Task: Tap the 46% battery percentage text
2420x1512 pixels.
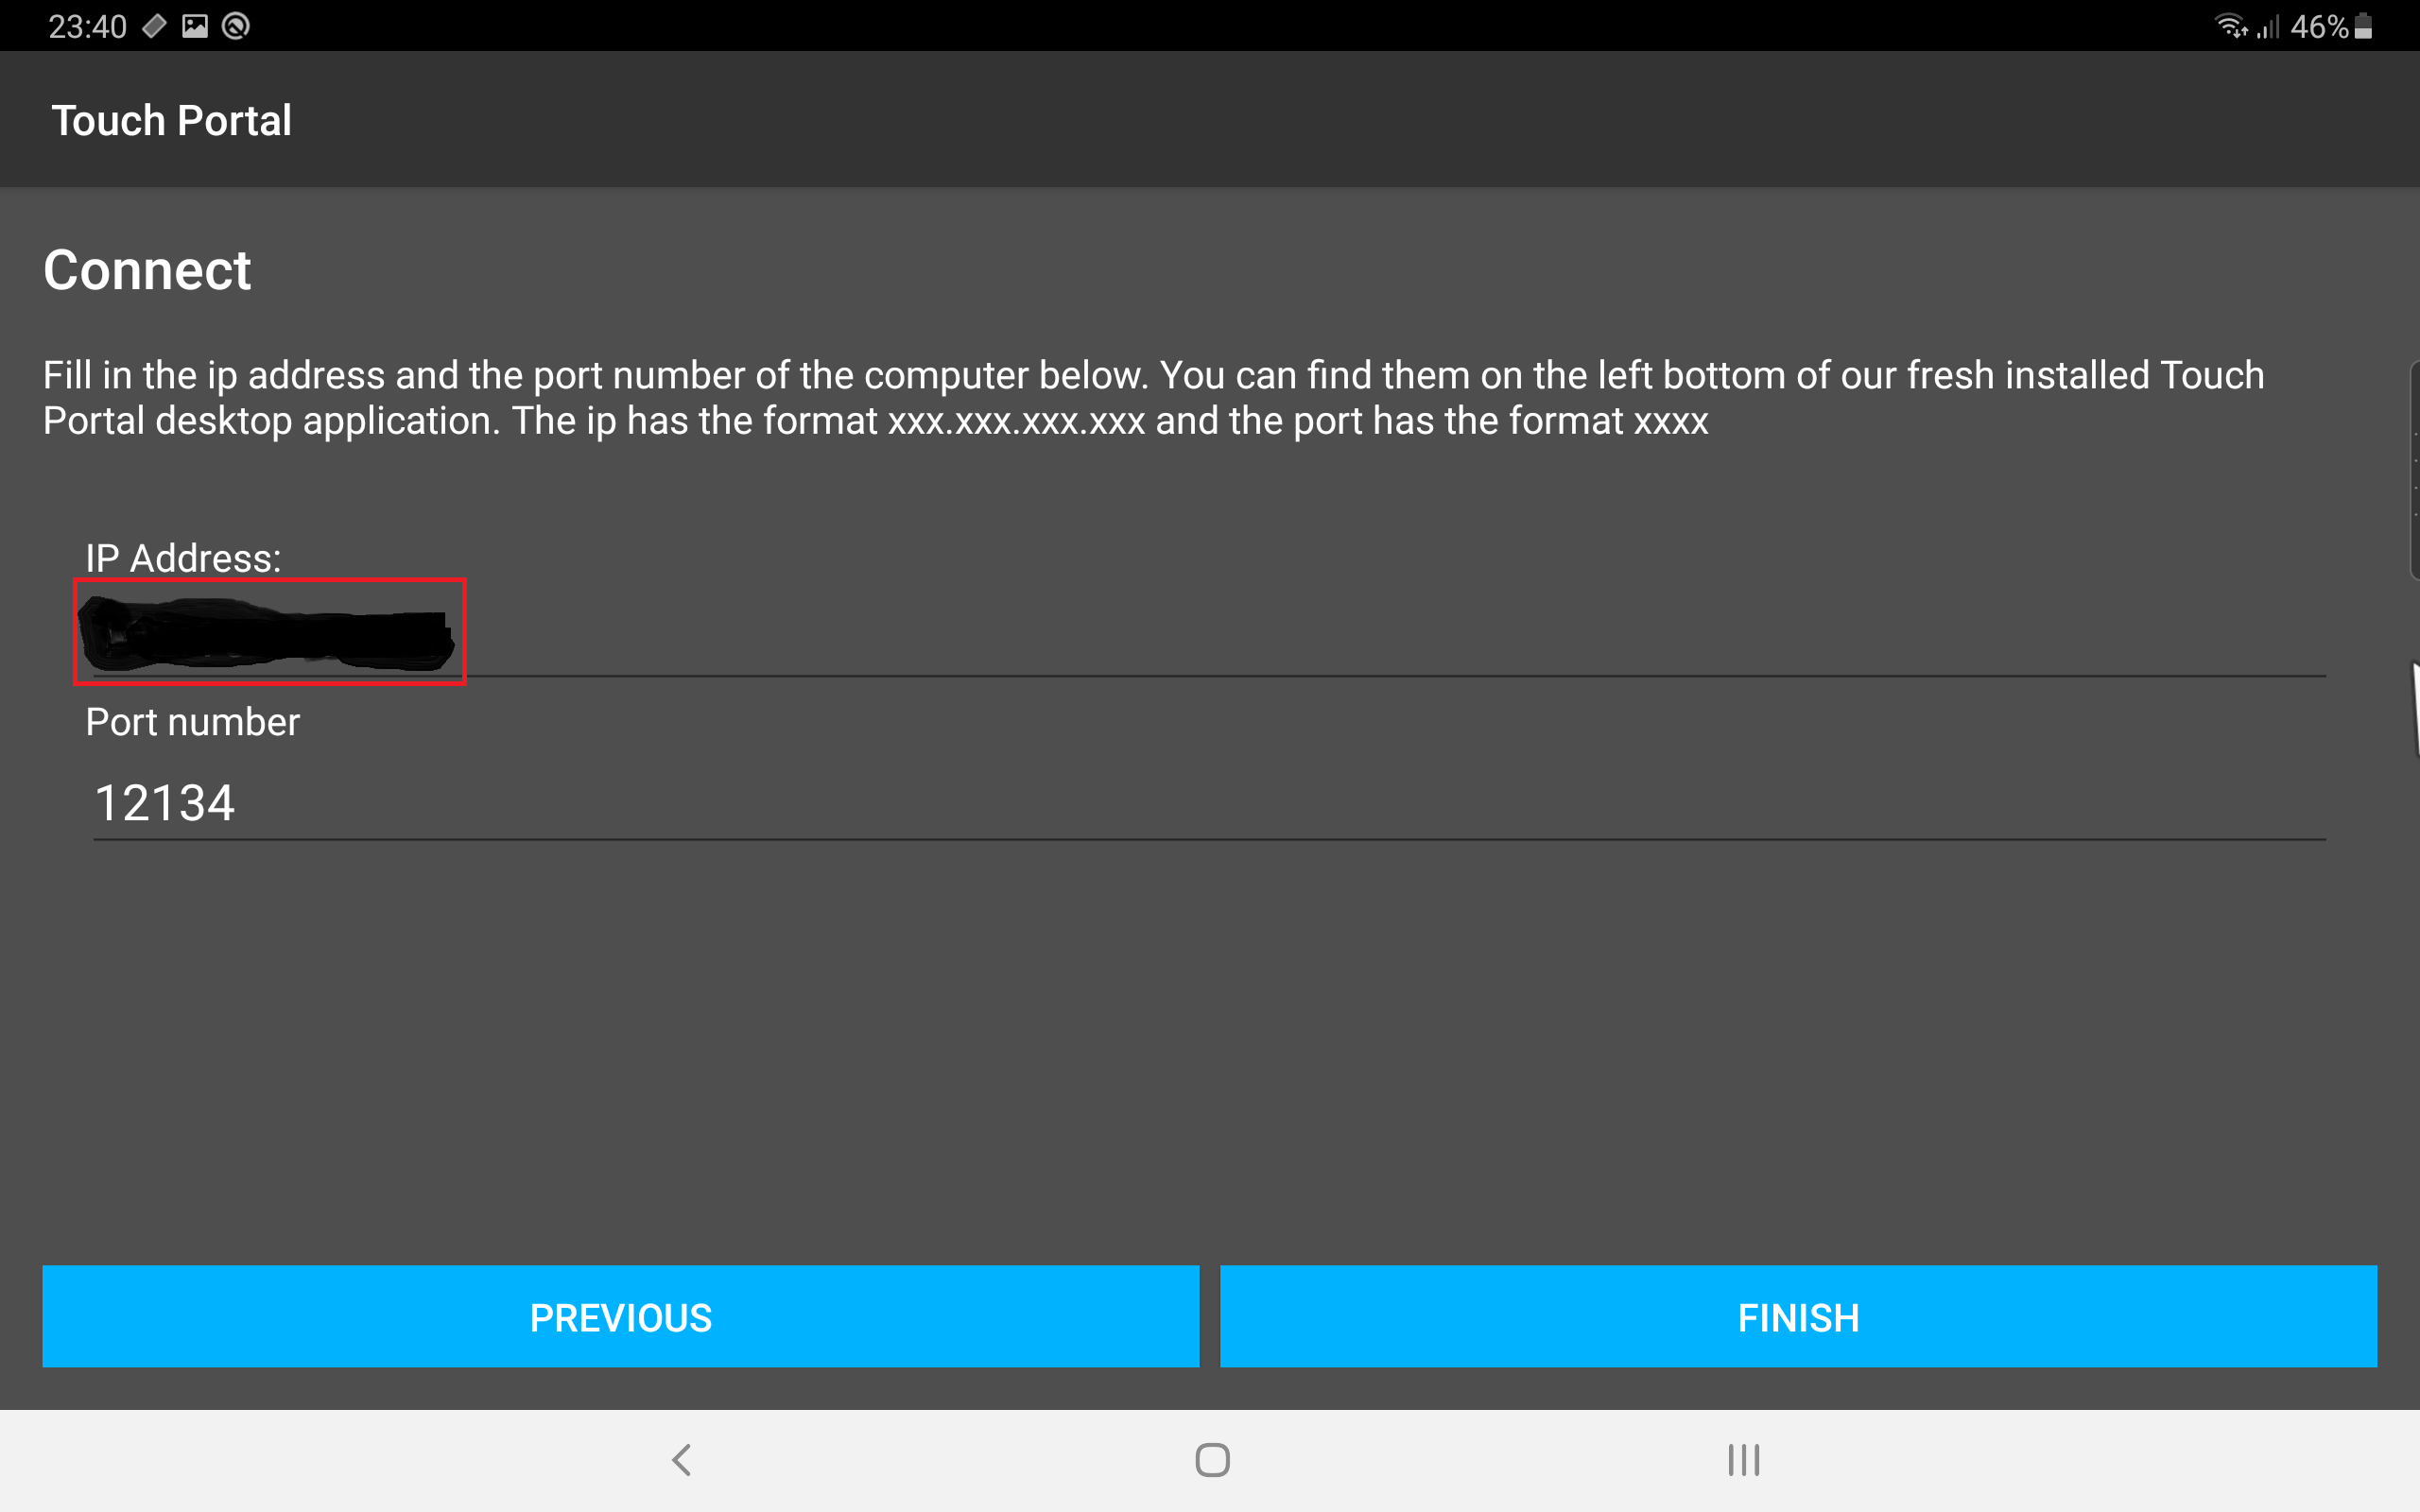Action: coord(2319,26)
